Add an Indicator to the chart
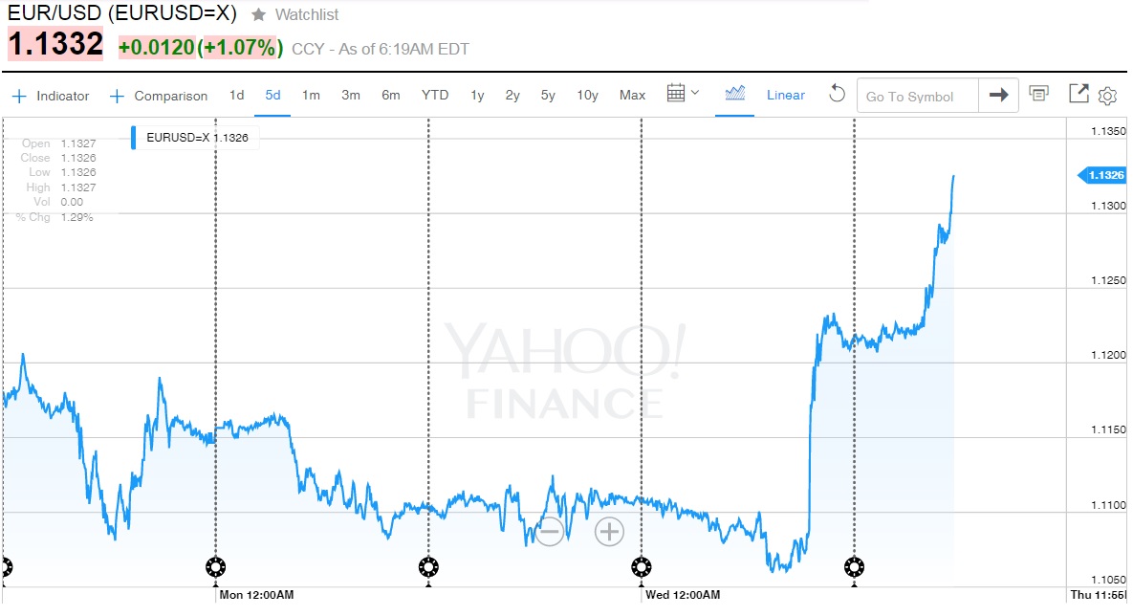 (x=51, y=96)
